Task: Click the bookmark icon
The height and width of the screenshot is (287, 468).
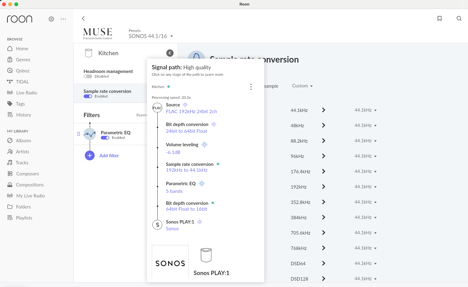Action: [439, 18]
